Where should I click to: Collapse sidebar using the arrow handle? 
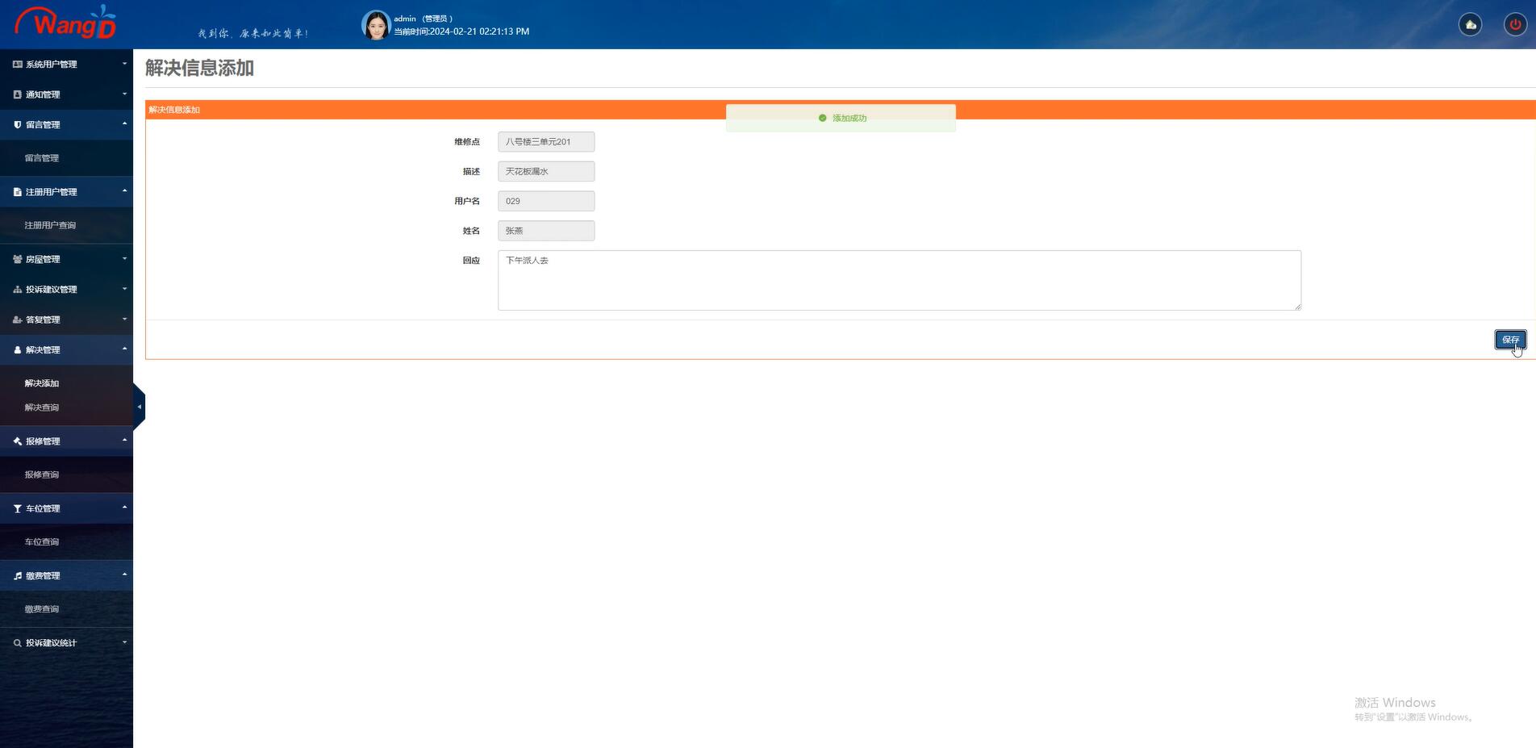[139, 407]
